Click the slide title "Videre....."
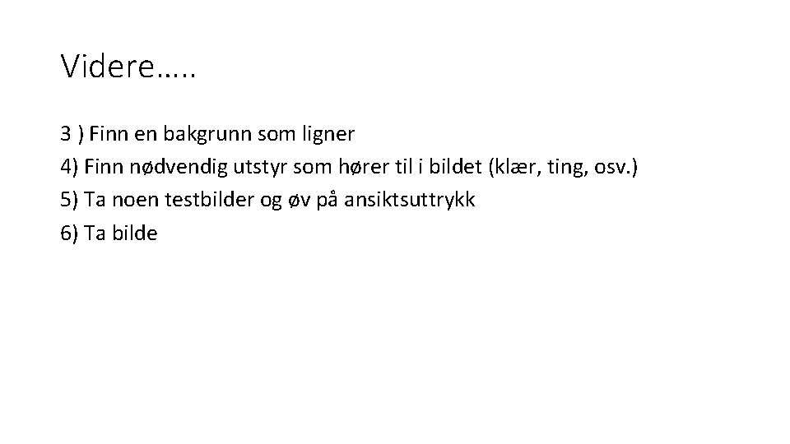 pos(128,66)
